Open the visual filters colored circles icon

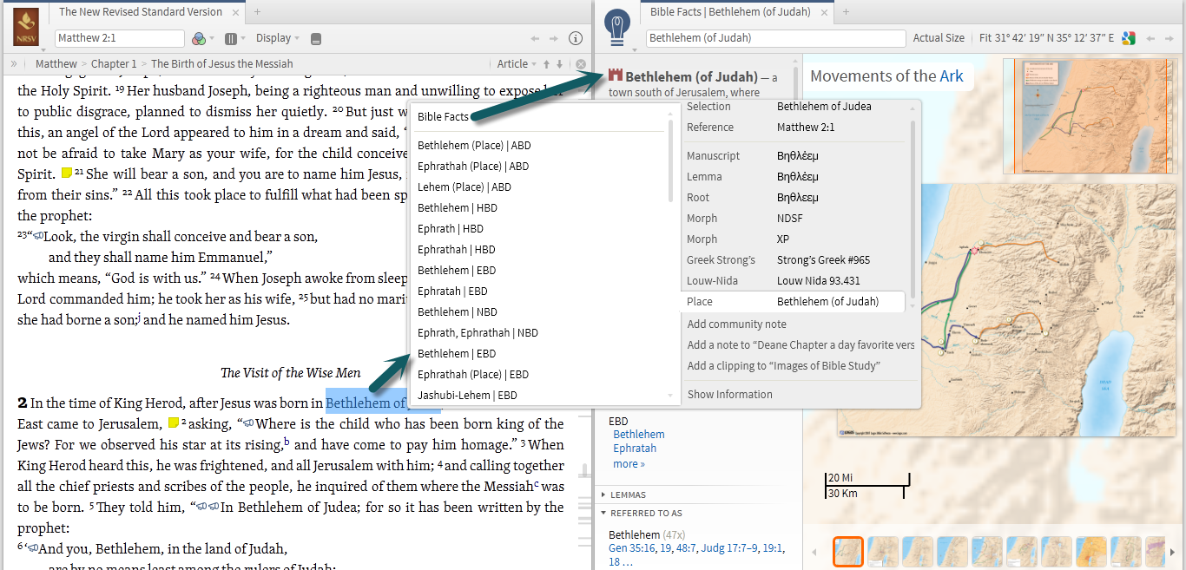199,38
